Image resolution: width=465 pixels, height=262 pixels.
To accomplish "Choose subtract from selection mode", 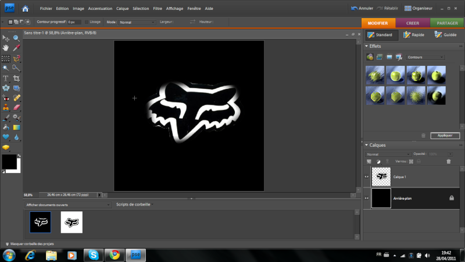I will coord(22,22).
